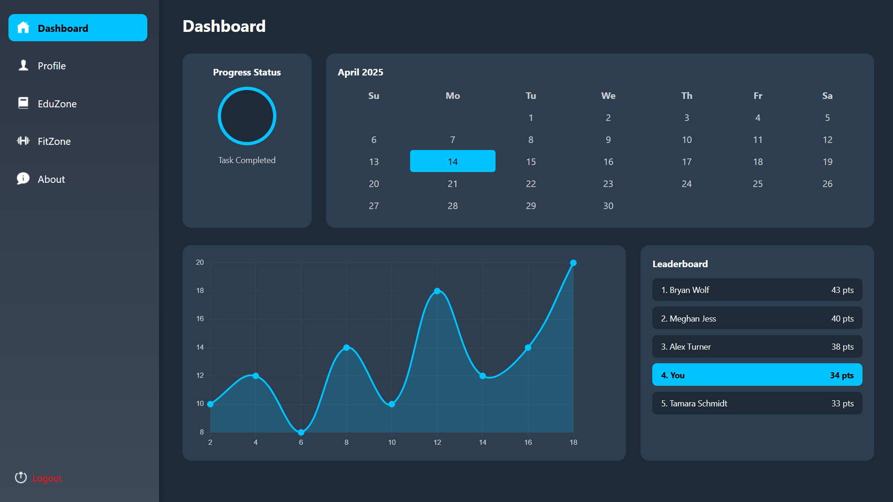Go to the Profile page
This screenshot has height=502, width=893.
click(x=78, y=66)
